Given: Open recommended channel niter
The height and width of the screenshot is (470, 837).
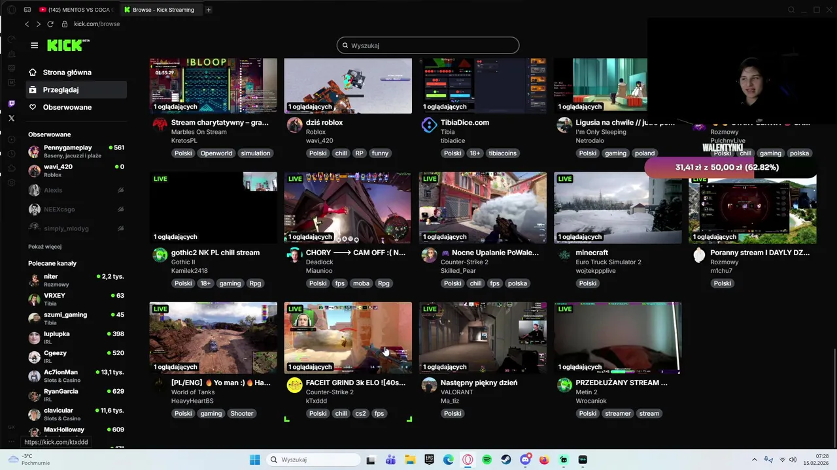Looking at the screenshot, I should 76,280.
